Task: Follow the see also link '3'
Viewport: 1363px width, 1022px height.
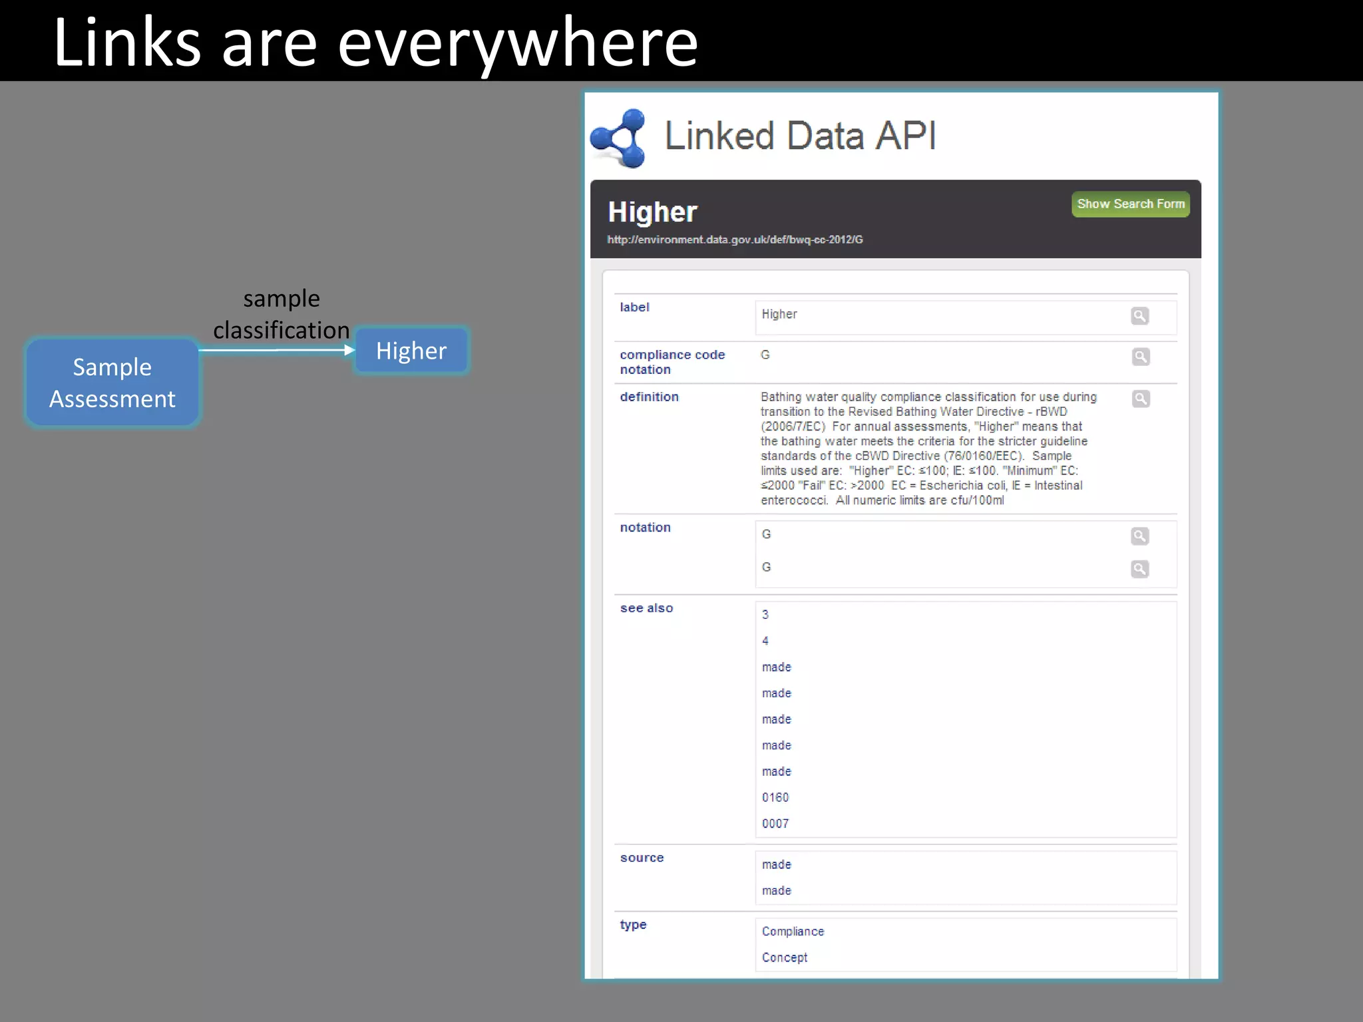Action: [765, 615]
